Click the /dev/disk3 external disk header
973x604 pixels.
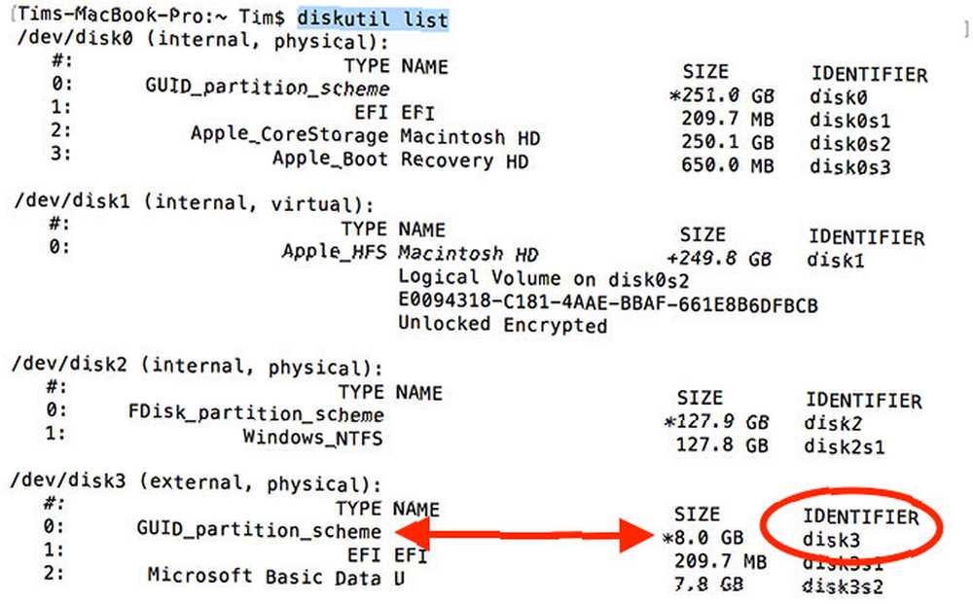pyautogui.click(x=197, y=482)
